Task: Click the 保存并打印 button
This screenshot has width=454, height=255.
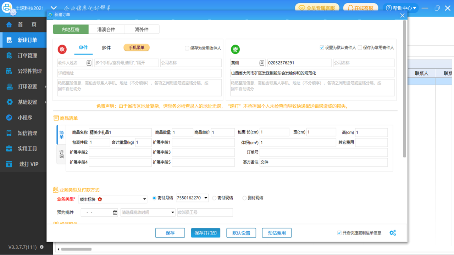Action: pyautogui.click(x=205, y=233)
